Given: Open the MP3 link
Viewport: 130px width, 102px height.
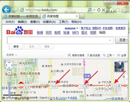Looking at the screenshot, I should pos(75,33).
